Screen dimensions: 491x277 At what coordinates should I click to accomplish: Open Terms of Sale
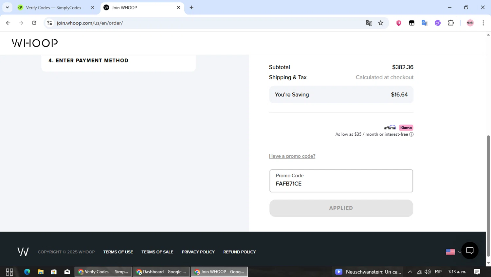coord(157,252)
